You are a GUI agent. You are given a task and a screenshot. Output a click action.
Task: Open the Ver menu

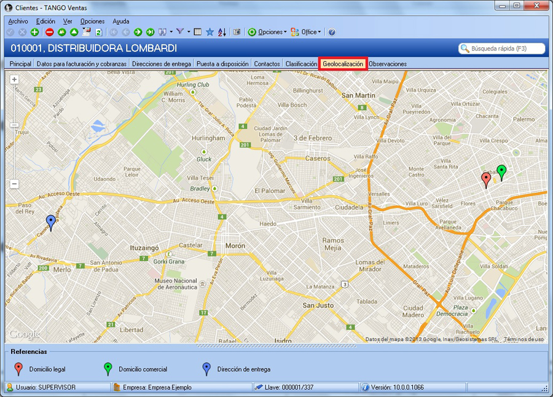click(68, 21)
